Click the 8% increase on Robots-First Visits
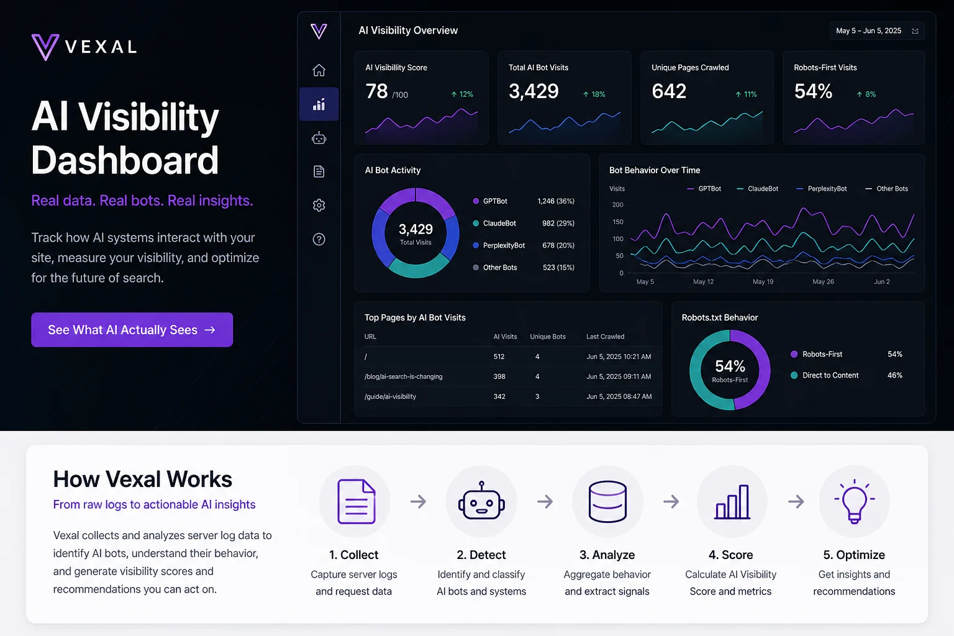 tap(866, 94)
